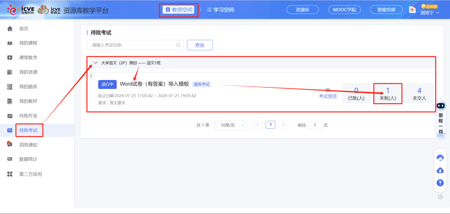Open 我的课程 via its book icon
Viewport: 450px width, 214px height.
10,43
